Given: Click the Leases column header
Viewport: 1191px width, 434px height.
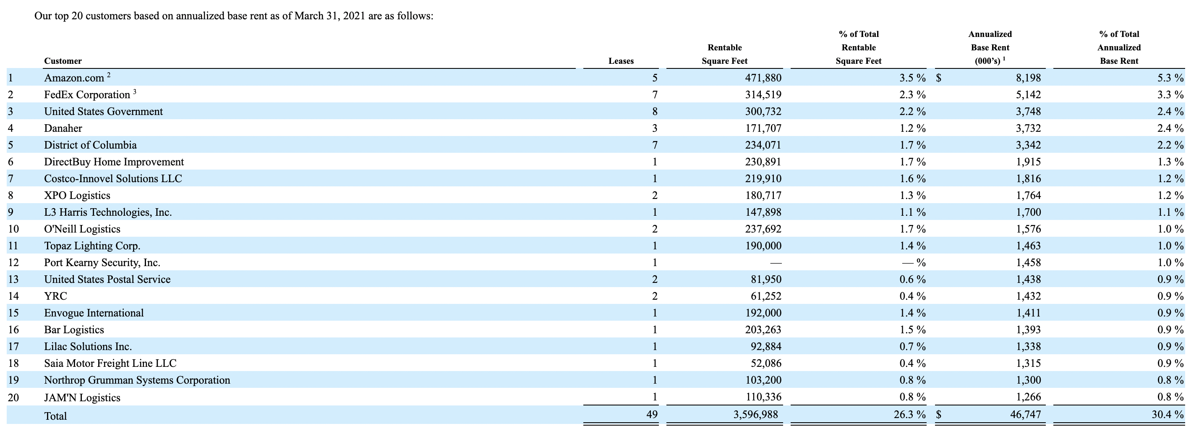Looking at the screenshot, I should coord(621,60).
